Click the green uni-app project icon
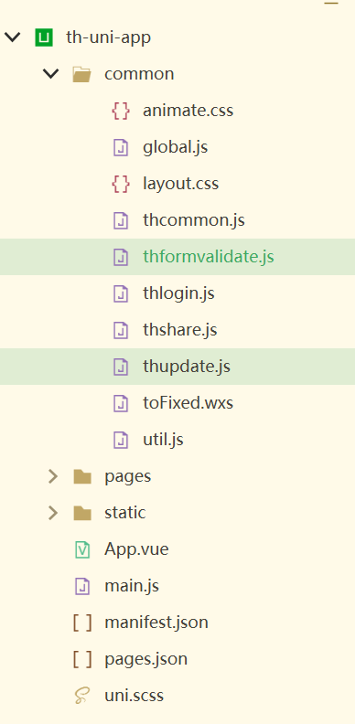This screenshot has height=724, width=355. [44, 37]
